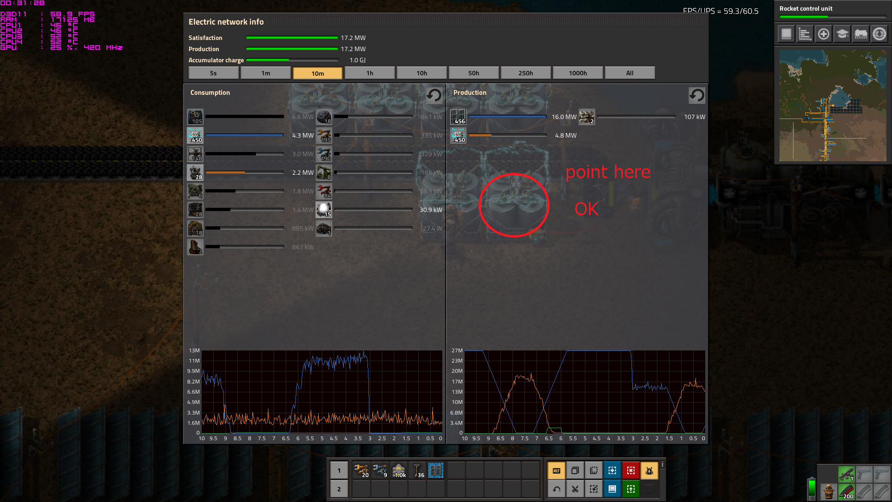
Task: Select the cut scissors tool
Action: pos(575,489)
